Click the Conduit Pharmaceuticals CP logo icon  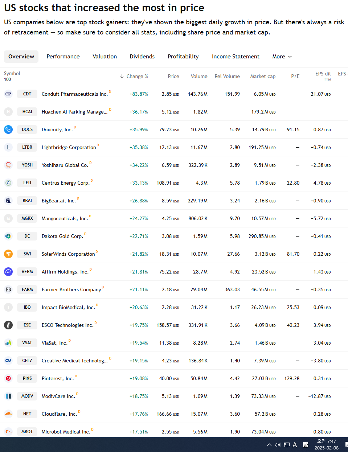point(8,94)
